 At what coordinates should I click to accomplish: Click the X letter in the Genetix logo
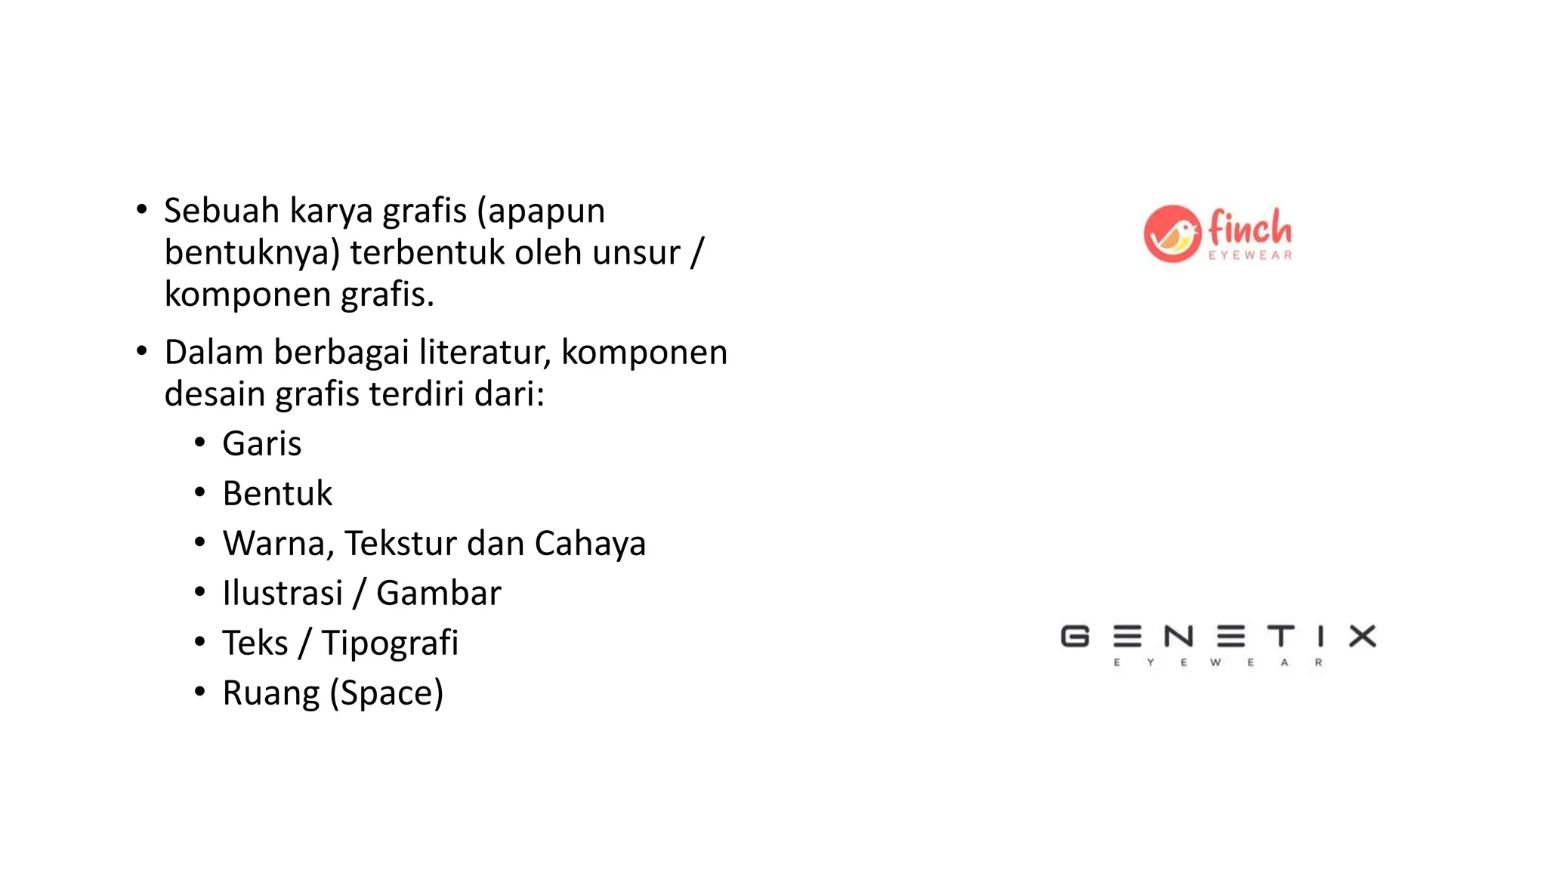pos(1363,637)
